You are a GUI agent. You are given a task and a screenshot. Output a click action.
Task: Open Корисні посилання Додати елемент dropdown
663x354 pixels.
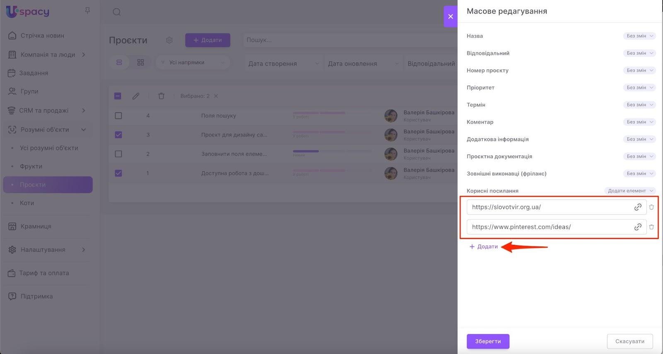630,191
